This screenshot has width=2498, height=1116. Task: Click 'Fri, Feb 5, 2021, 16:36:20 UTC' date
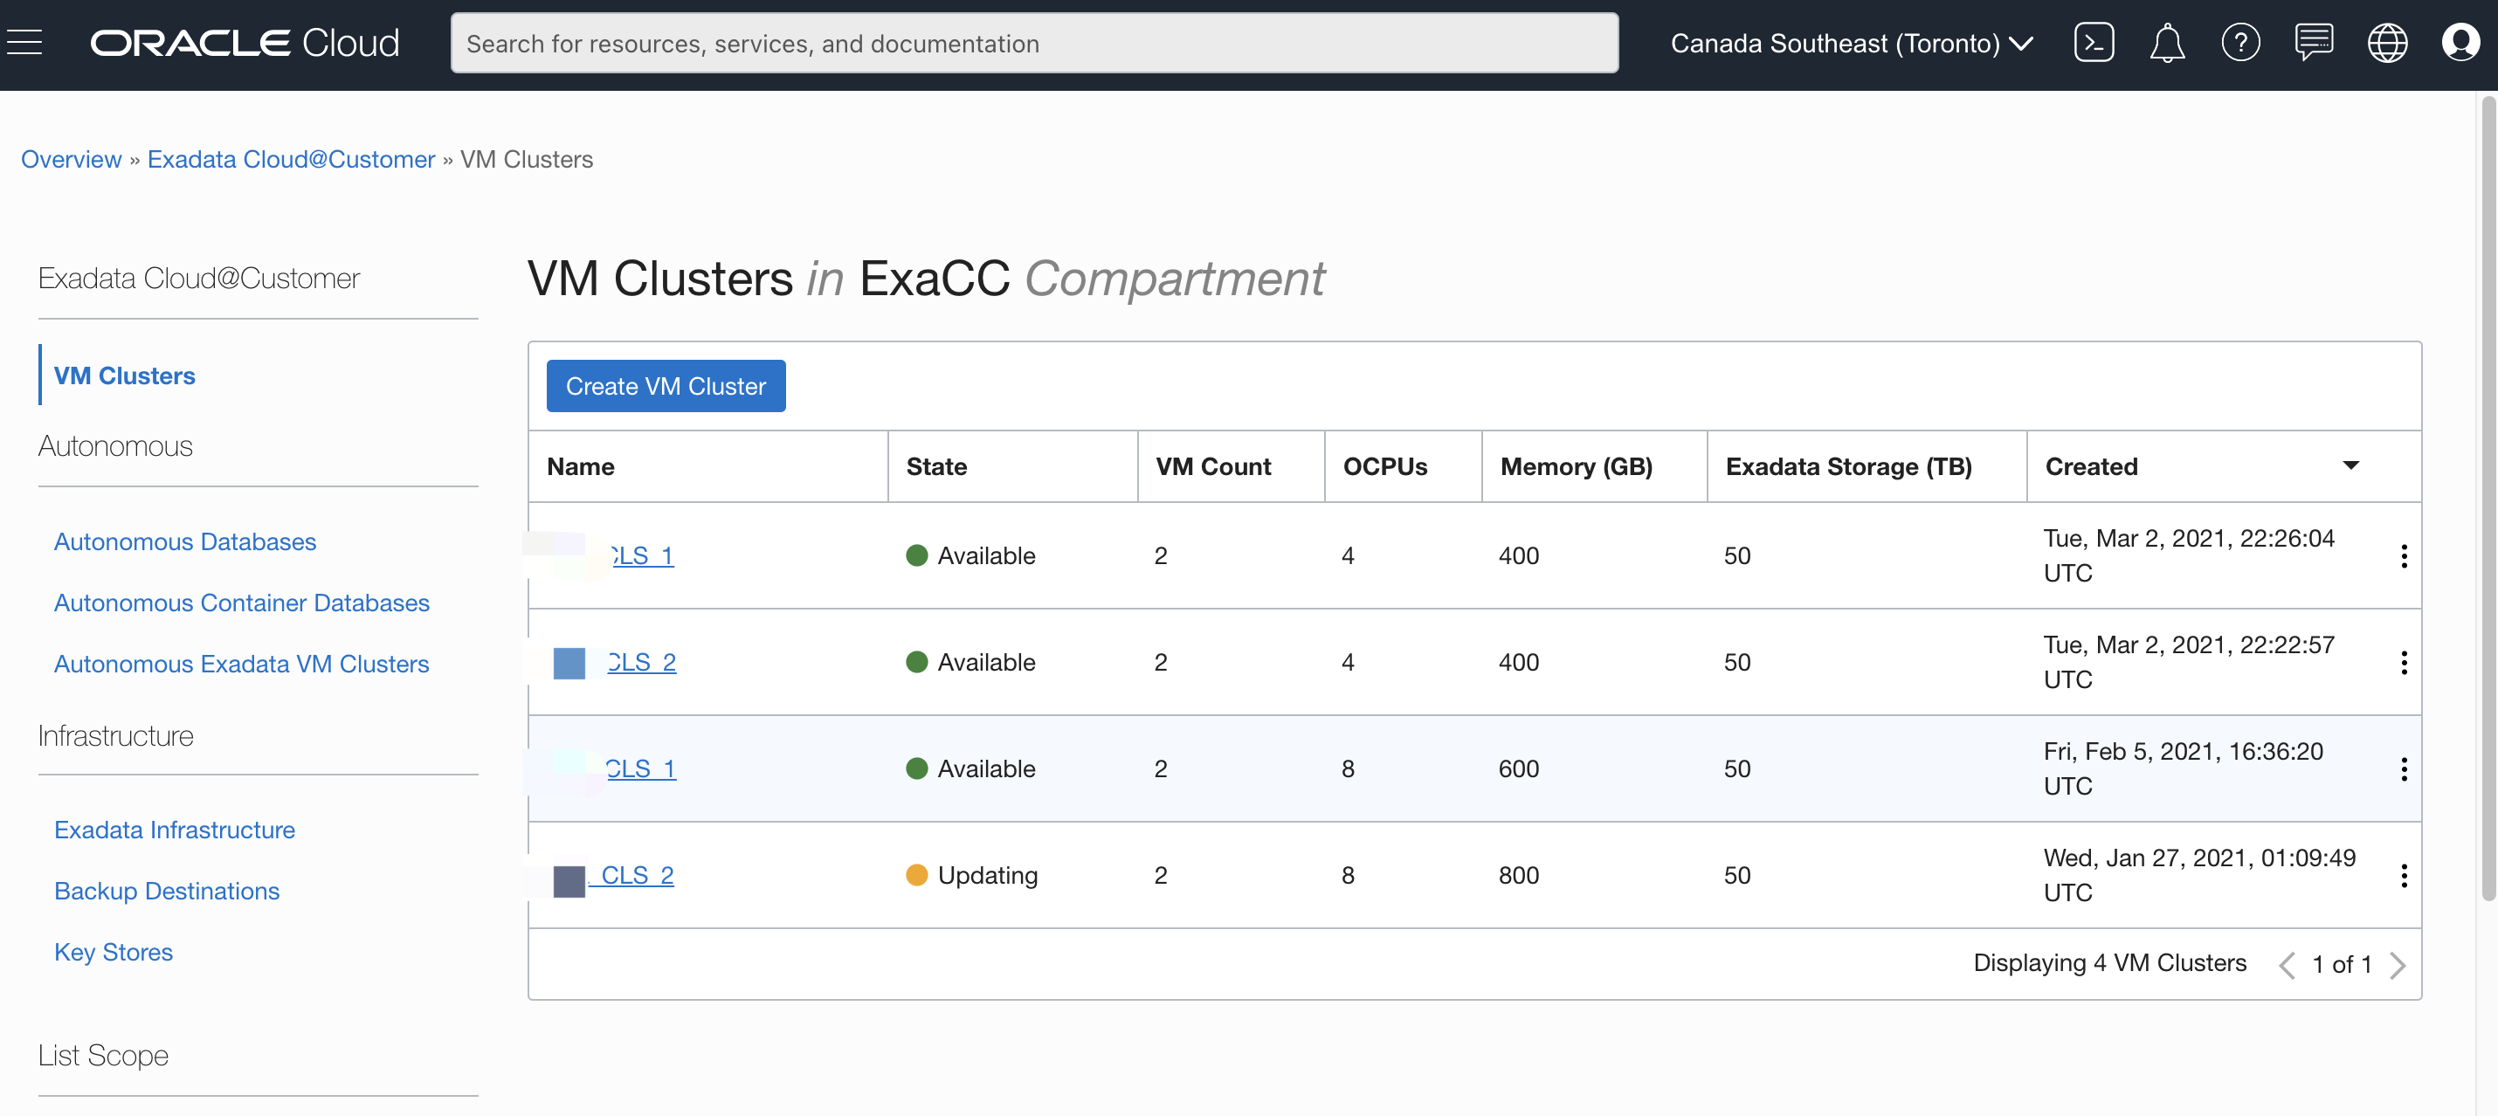click(2183, 768)
